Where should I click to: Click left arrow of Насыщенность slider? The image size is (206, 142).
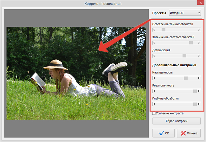click(154, 78)
